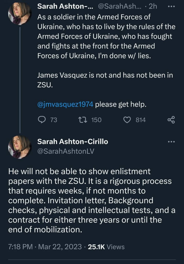
Task: Open the share icon on first tweet
Action: coord(171,120)
